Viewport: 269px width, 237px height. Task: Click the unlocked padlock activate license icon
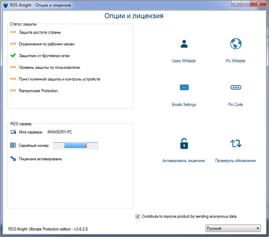[184, 143]
